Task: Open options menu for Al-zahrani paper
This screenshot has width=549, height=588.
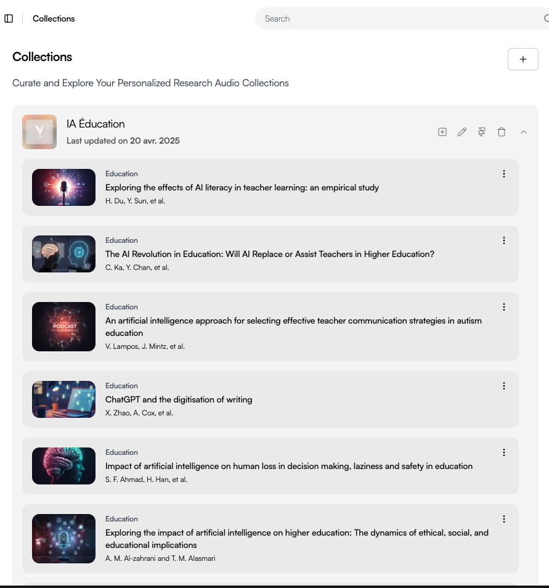Action: pyautogui.click(x=504, y=519)
